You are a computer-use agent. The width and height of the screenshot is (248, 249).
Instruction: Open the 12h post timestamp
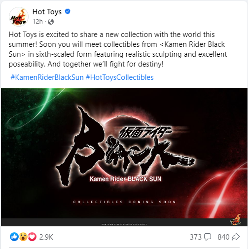coord(37,22)
